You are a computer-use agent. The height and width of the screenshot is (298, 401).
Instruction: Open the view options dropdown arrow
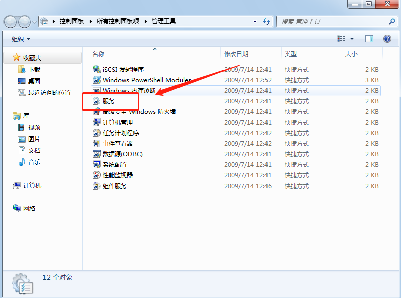(352, 39)
